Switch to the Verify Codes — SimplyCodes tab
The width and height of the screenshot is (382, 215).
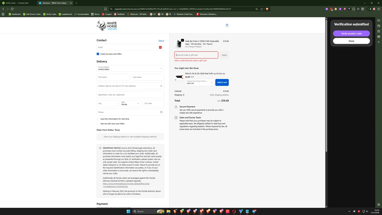click(x=17, y=3)
